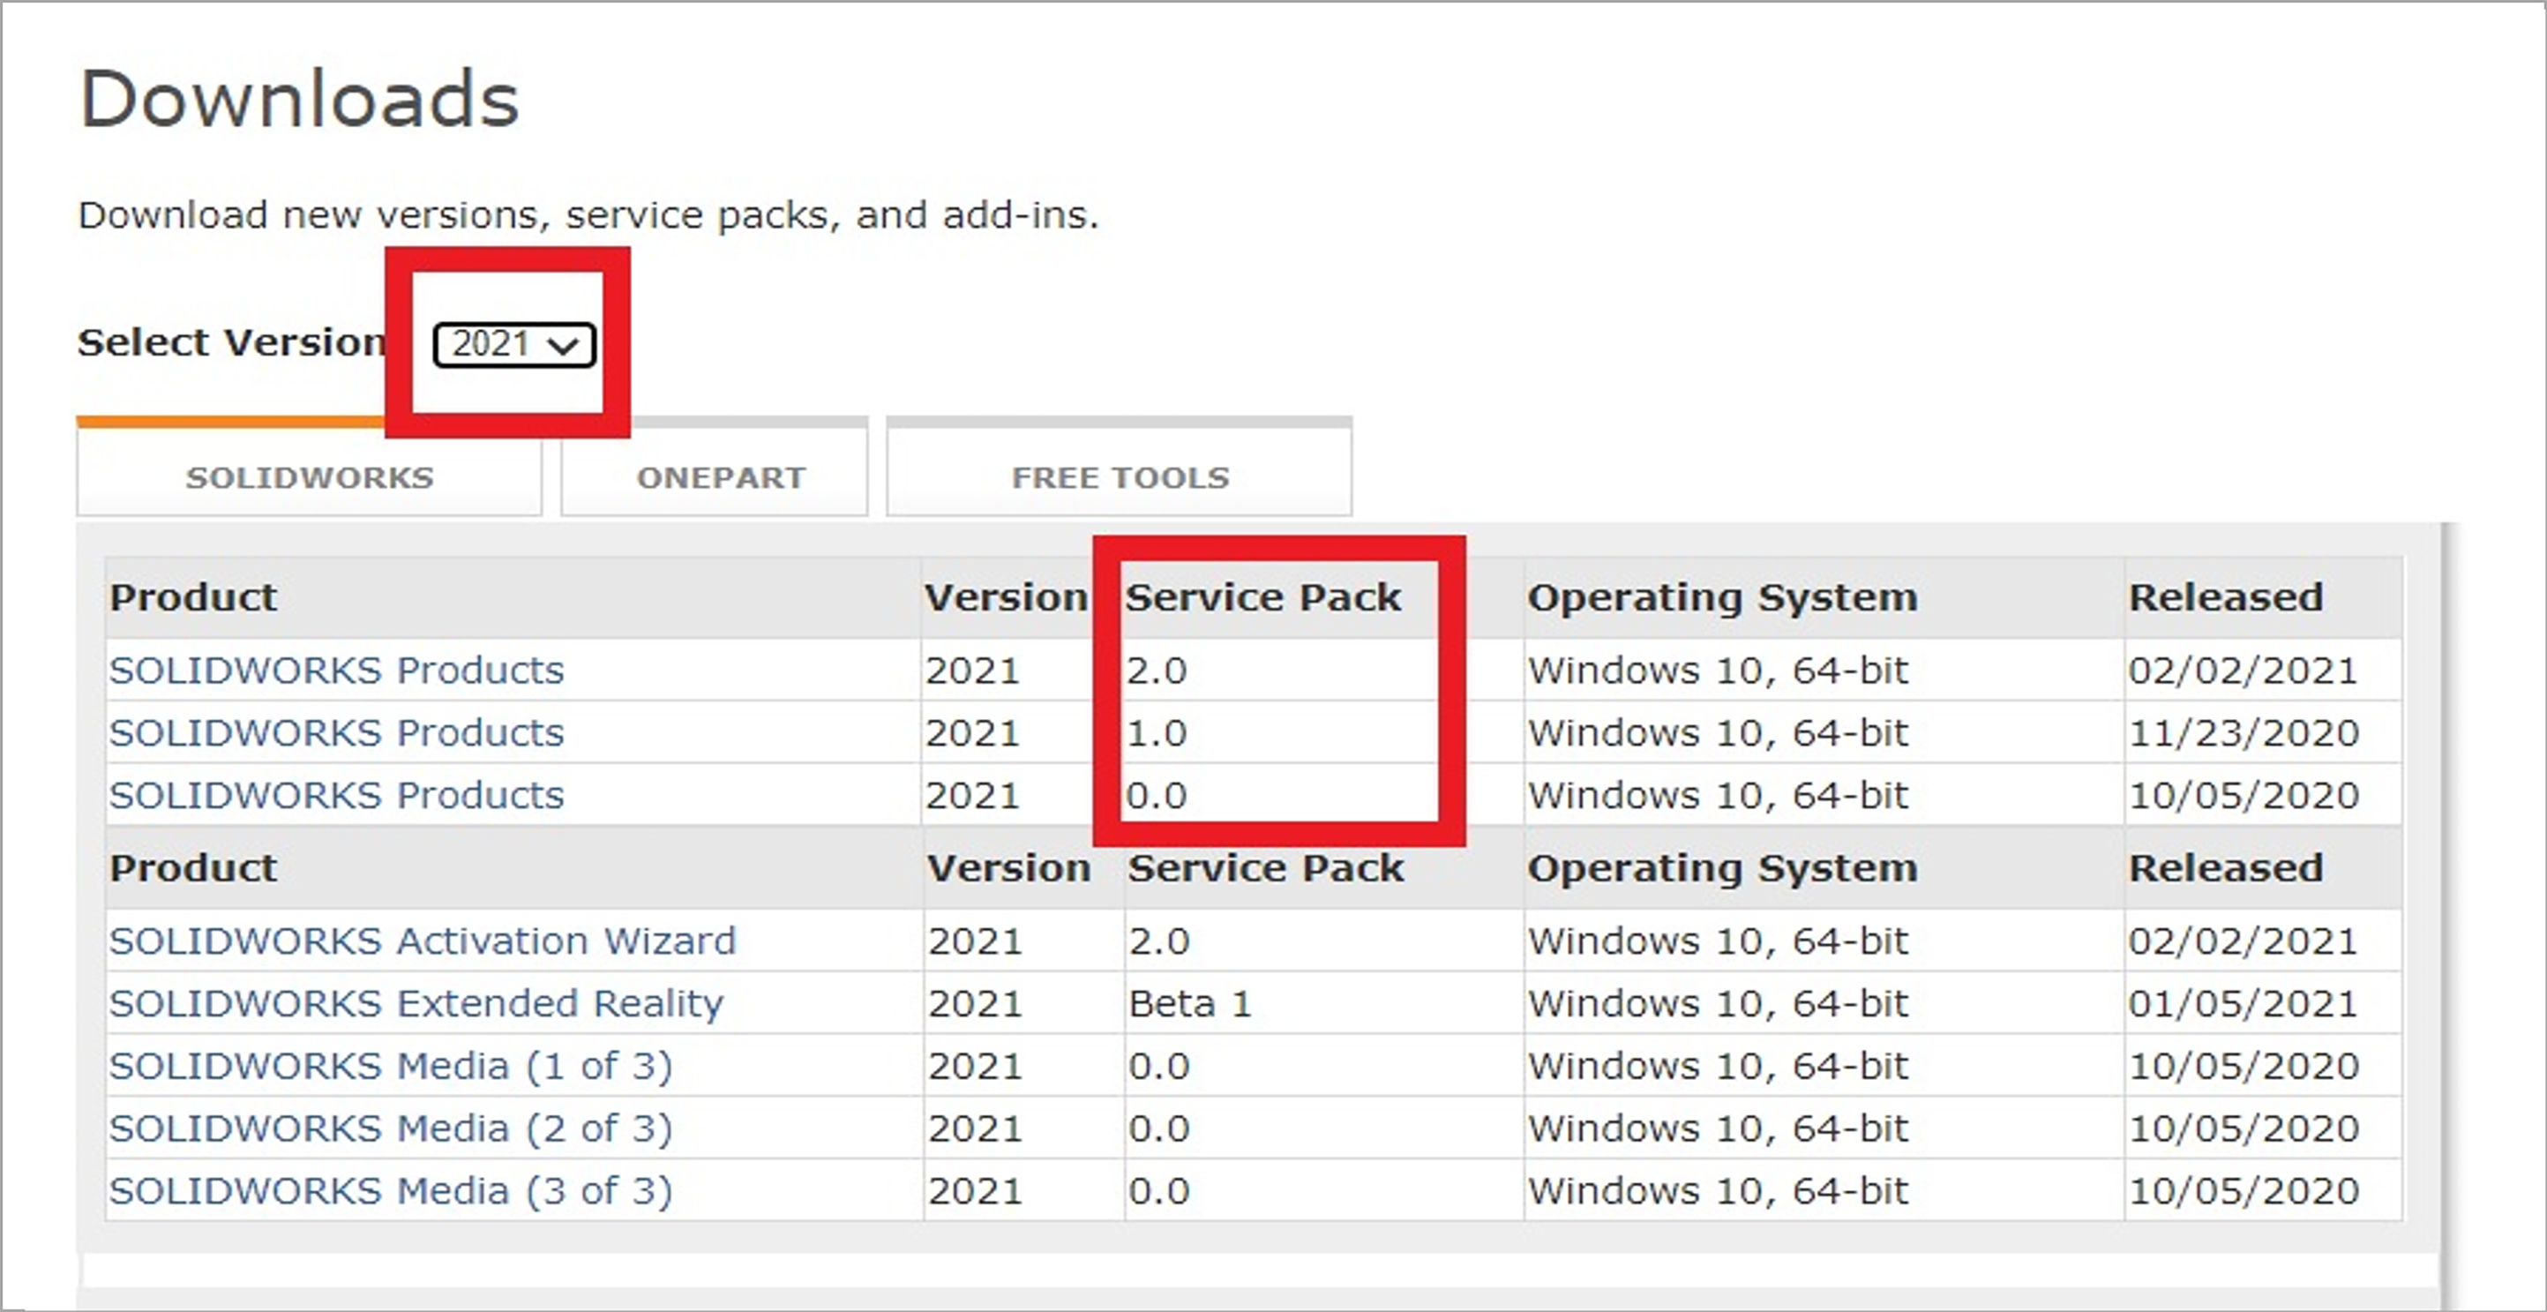This screenshot has height=1312, width=2547.
Task: Open the SOLIDWORKS Extended Reality link
Action: [x=416, y=1003]
